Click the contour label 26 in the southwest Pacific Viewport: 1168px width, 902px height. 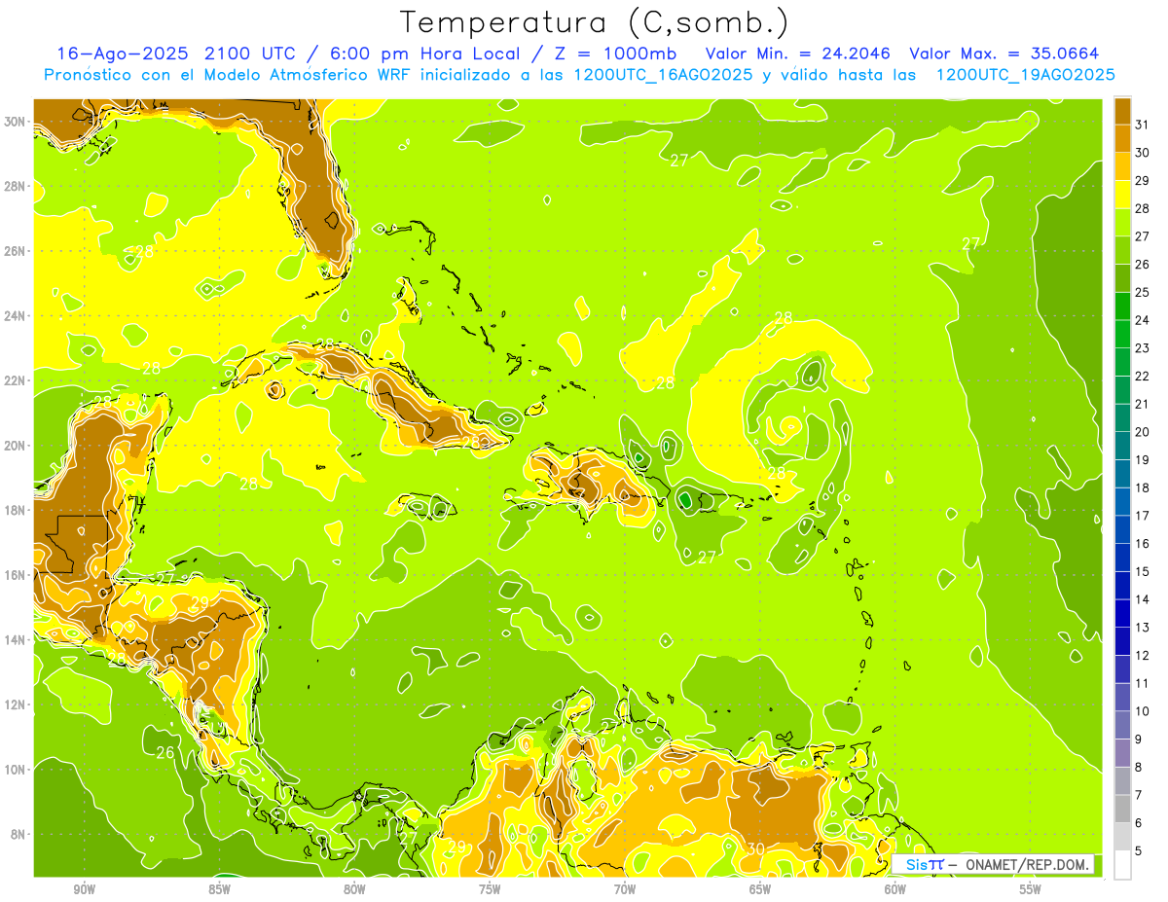coord(165,752)
